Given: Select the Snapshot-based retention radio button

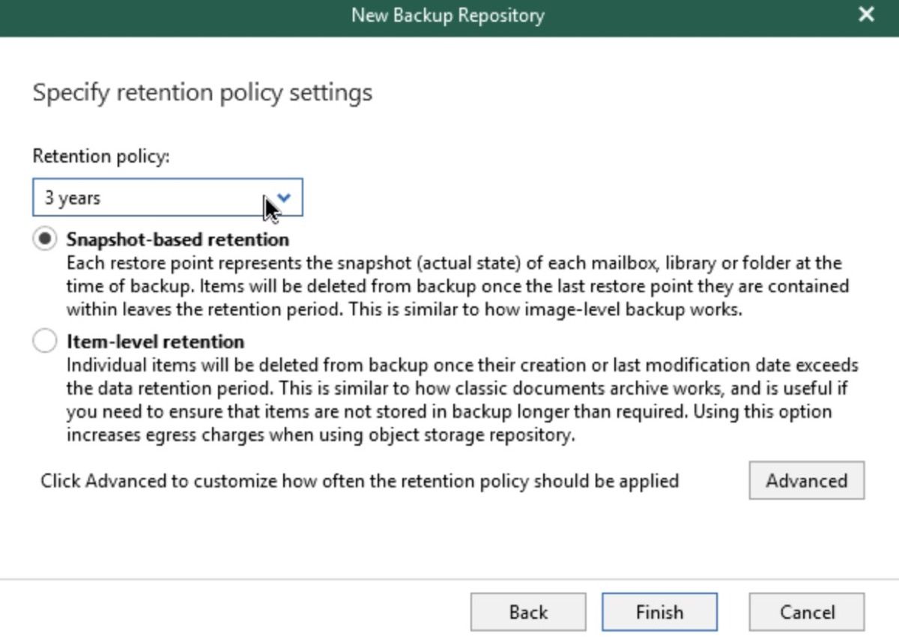Looking at the screenshot, I should (x=45, y=240).
